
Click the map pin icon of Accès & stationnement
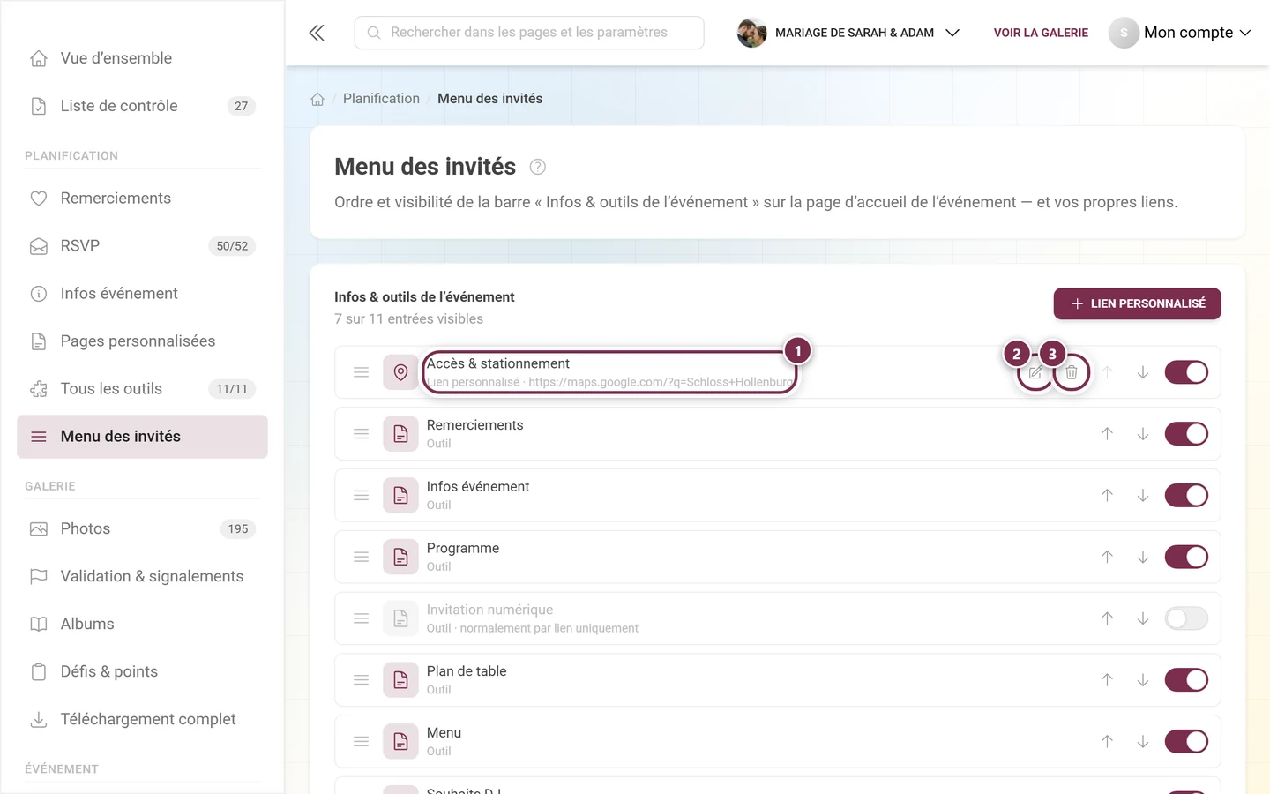[x=400, y=372]
